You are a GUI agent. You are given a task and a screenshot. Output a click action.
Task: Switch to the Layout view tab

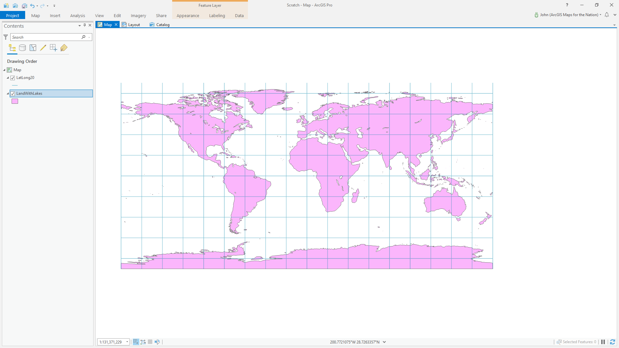[x=131, y=25]
